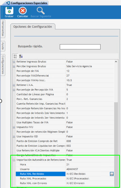Click value 21 of Hora
Screen dimensions: 121x188
coord(68,165)
